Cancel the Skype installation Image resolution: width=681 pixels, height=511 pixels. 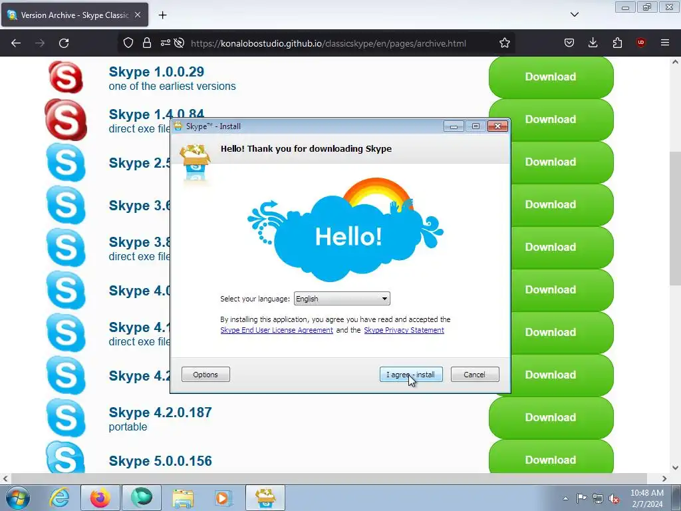(475, 375)
